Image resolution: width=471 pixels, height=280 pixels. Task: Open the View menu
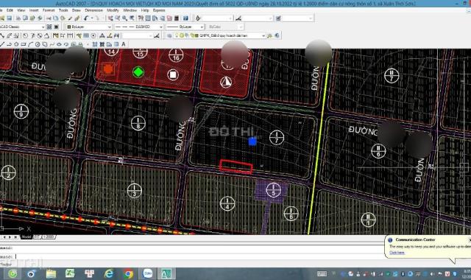click(21, 10)
